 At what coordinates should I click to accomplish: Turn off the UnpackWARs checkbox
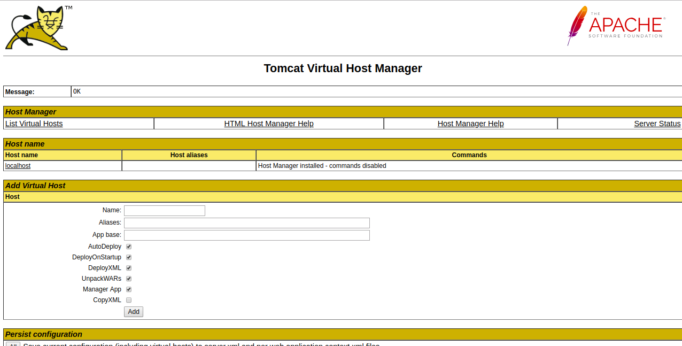point(129,279)
